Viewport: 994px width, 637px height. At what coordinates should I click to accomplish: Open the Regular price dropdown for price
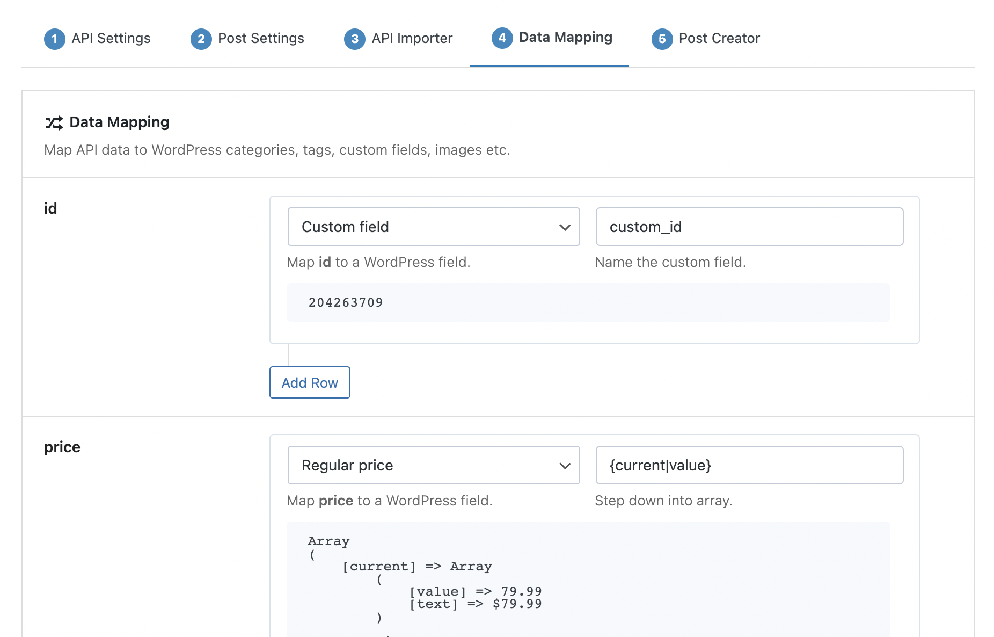[x=434, y=465]
